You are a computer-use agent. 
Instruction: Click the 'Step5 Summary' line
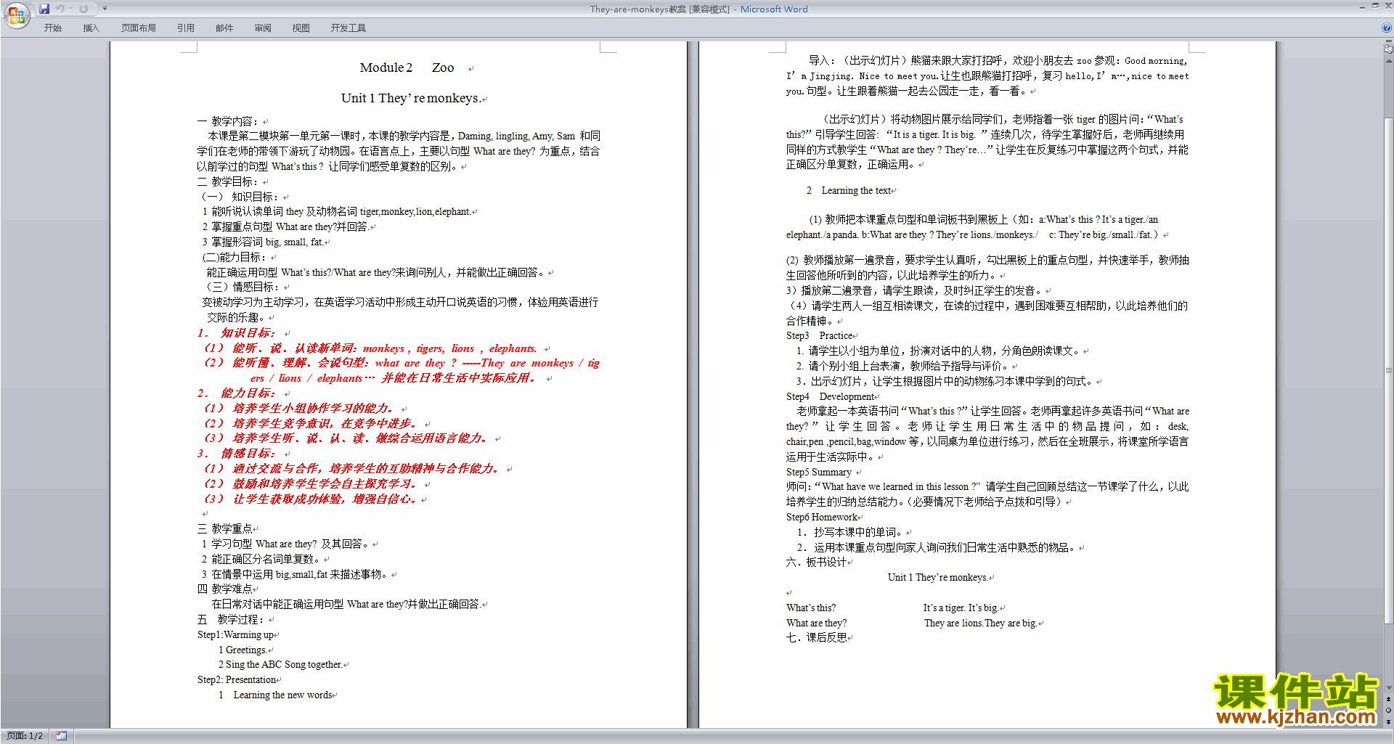coord(819,472)
